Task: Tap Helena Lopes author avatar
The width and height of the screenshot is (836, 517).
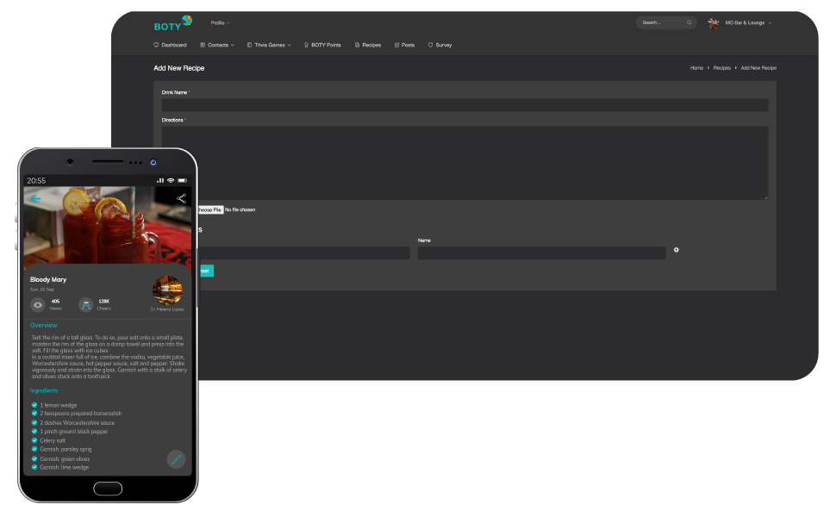Action: (x=167, y=290)
